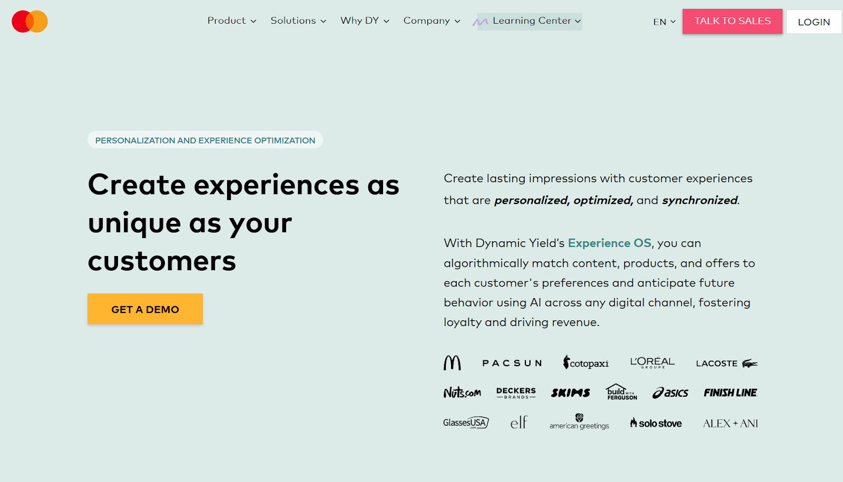843x482 pixels.
Task: Click the chevron next to Company
Action: [x=457, y=22]
